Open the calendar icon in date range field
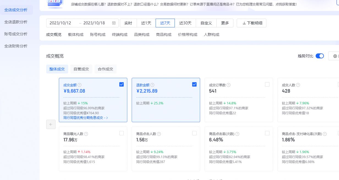The image size is (339, 180). click(x=114, y=23)
